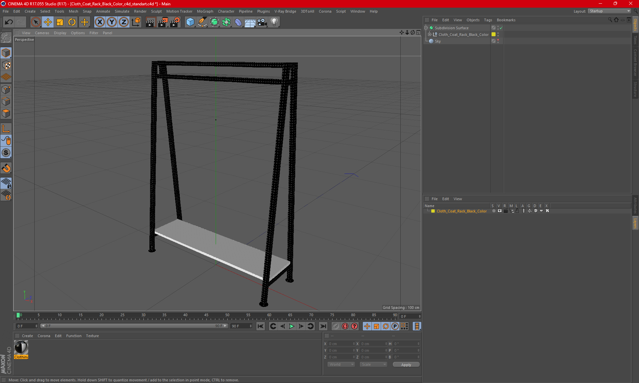The image size is (639, 383).
Task: Click Apply button in coordinates
Action: point(406,365)
